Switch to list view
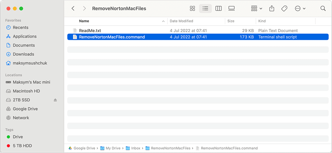The width and height of the screenshot is (332, 153). pos(205,8)
